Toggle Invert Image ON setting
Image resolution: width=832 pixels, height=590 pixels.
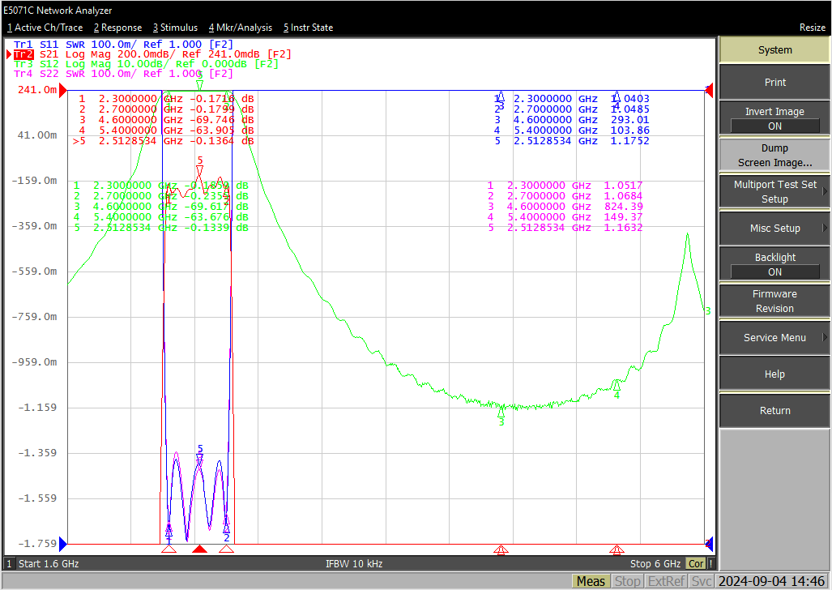(774, 118)
